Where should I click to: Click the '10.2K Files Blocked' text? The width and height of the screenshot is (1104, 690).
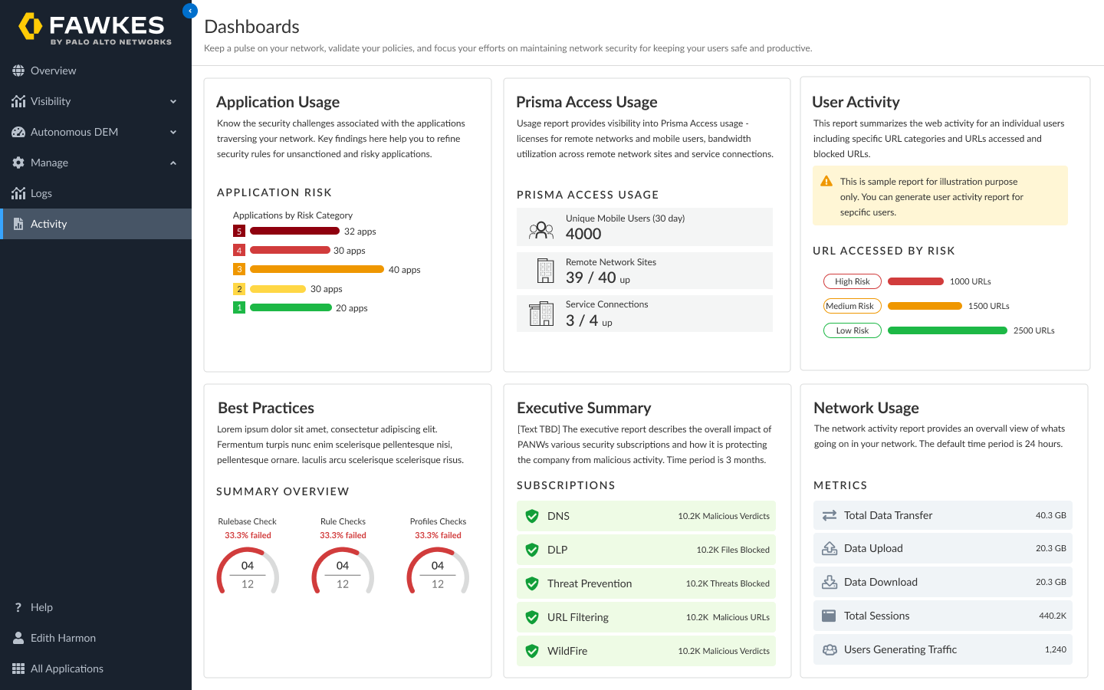(x=733, y=550)
